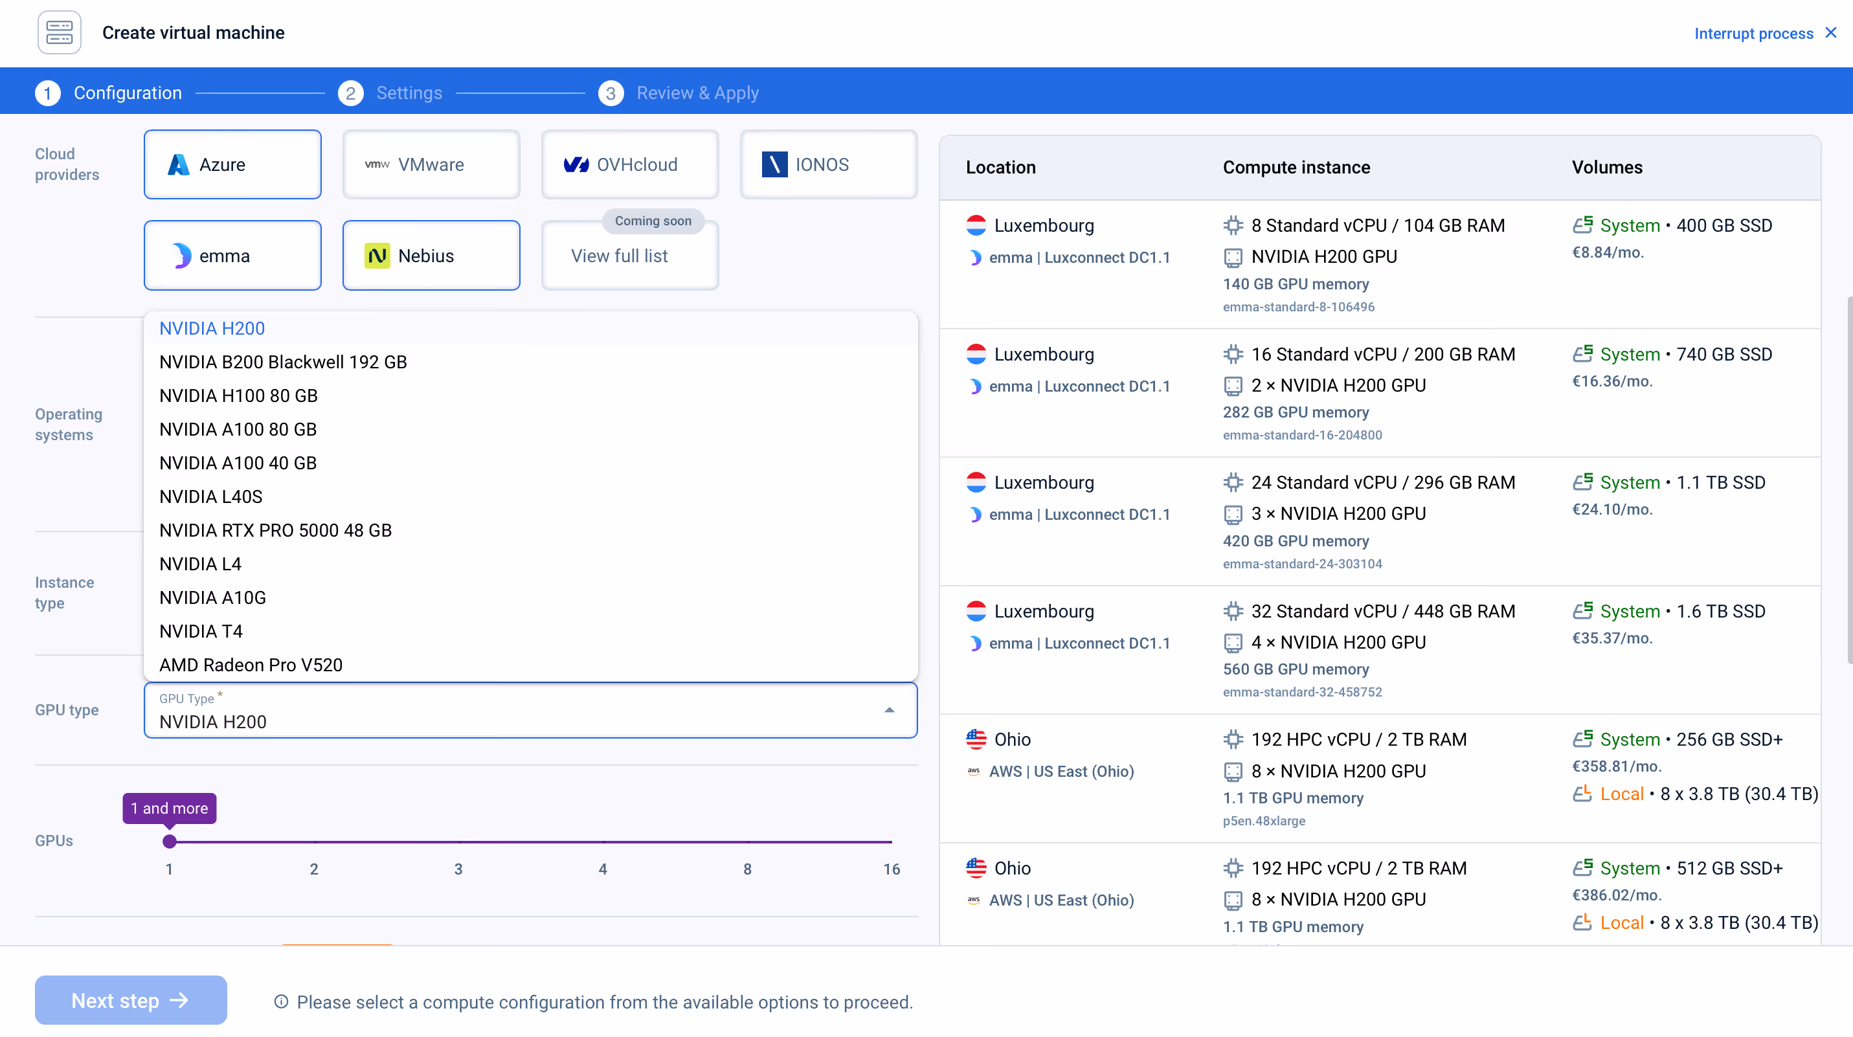This screenshot has width=1853, height=1037.
Task: Click the GPU icon beside 2 × NVIDIA H200 GPU
Action: [1233, 386]
